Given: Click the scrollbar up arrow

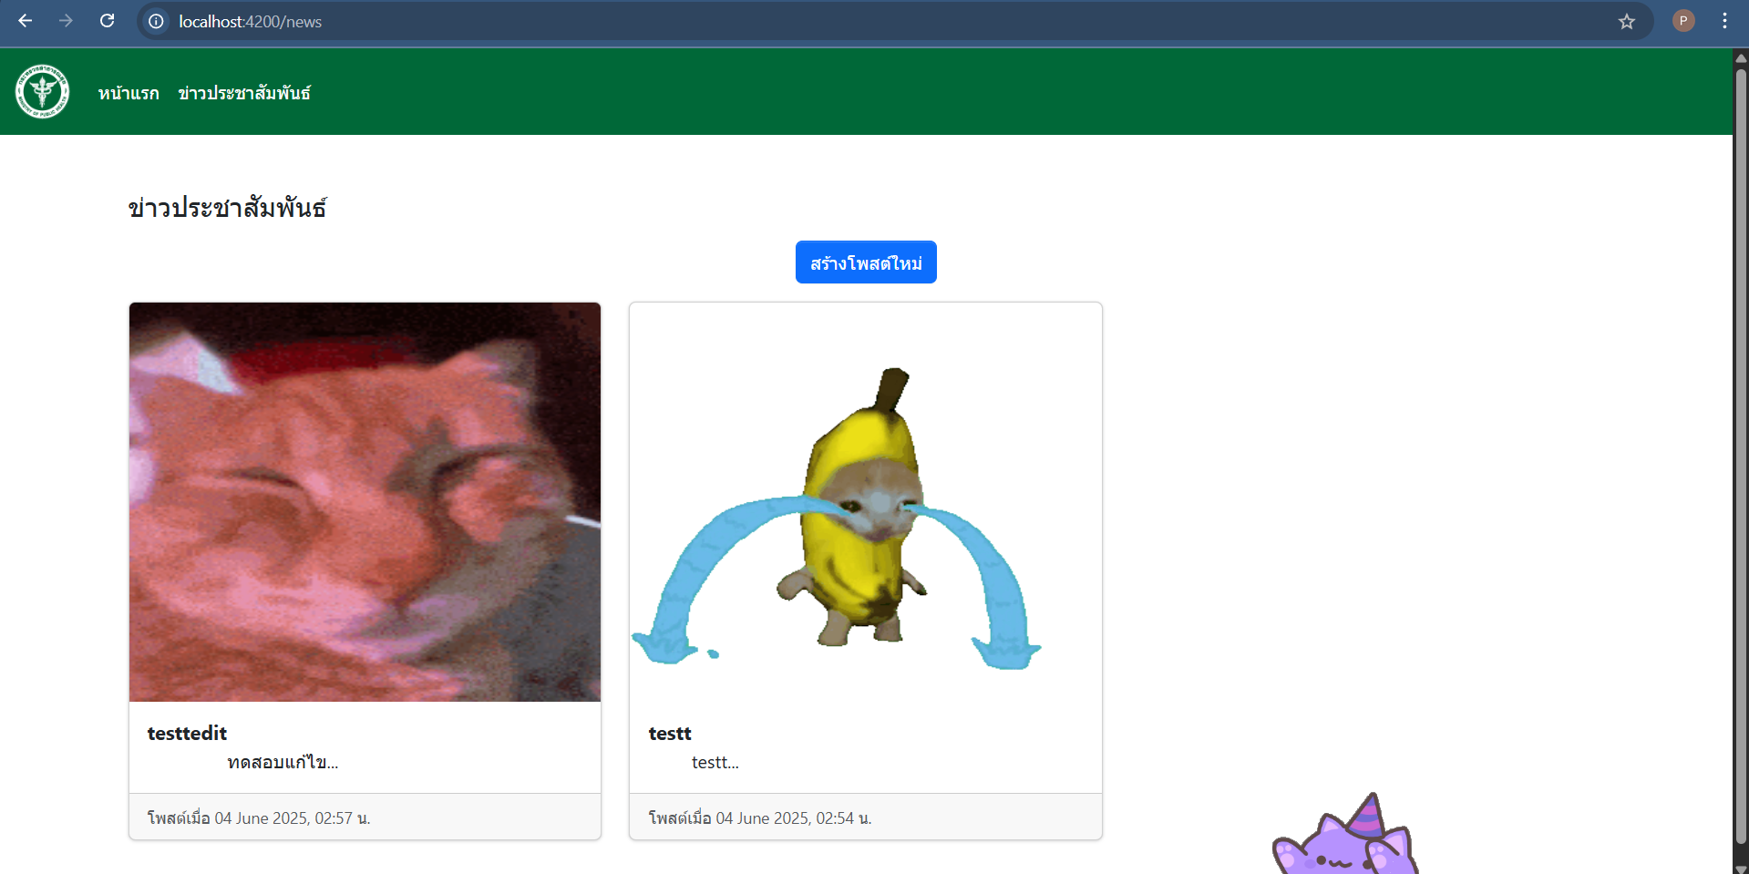Looking at the screenshot, I should click(x=1741, y=57).
